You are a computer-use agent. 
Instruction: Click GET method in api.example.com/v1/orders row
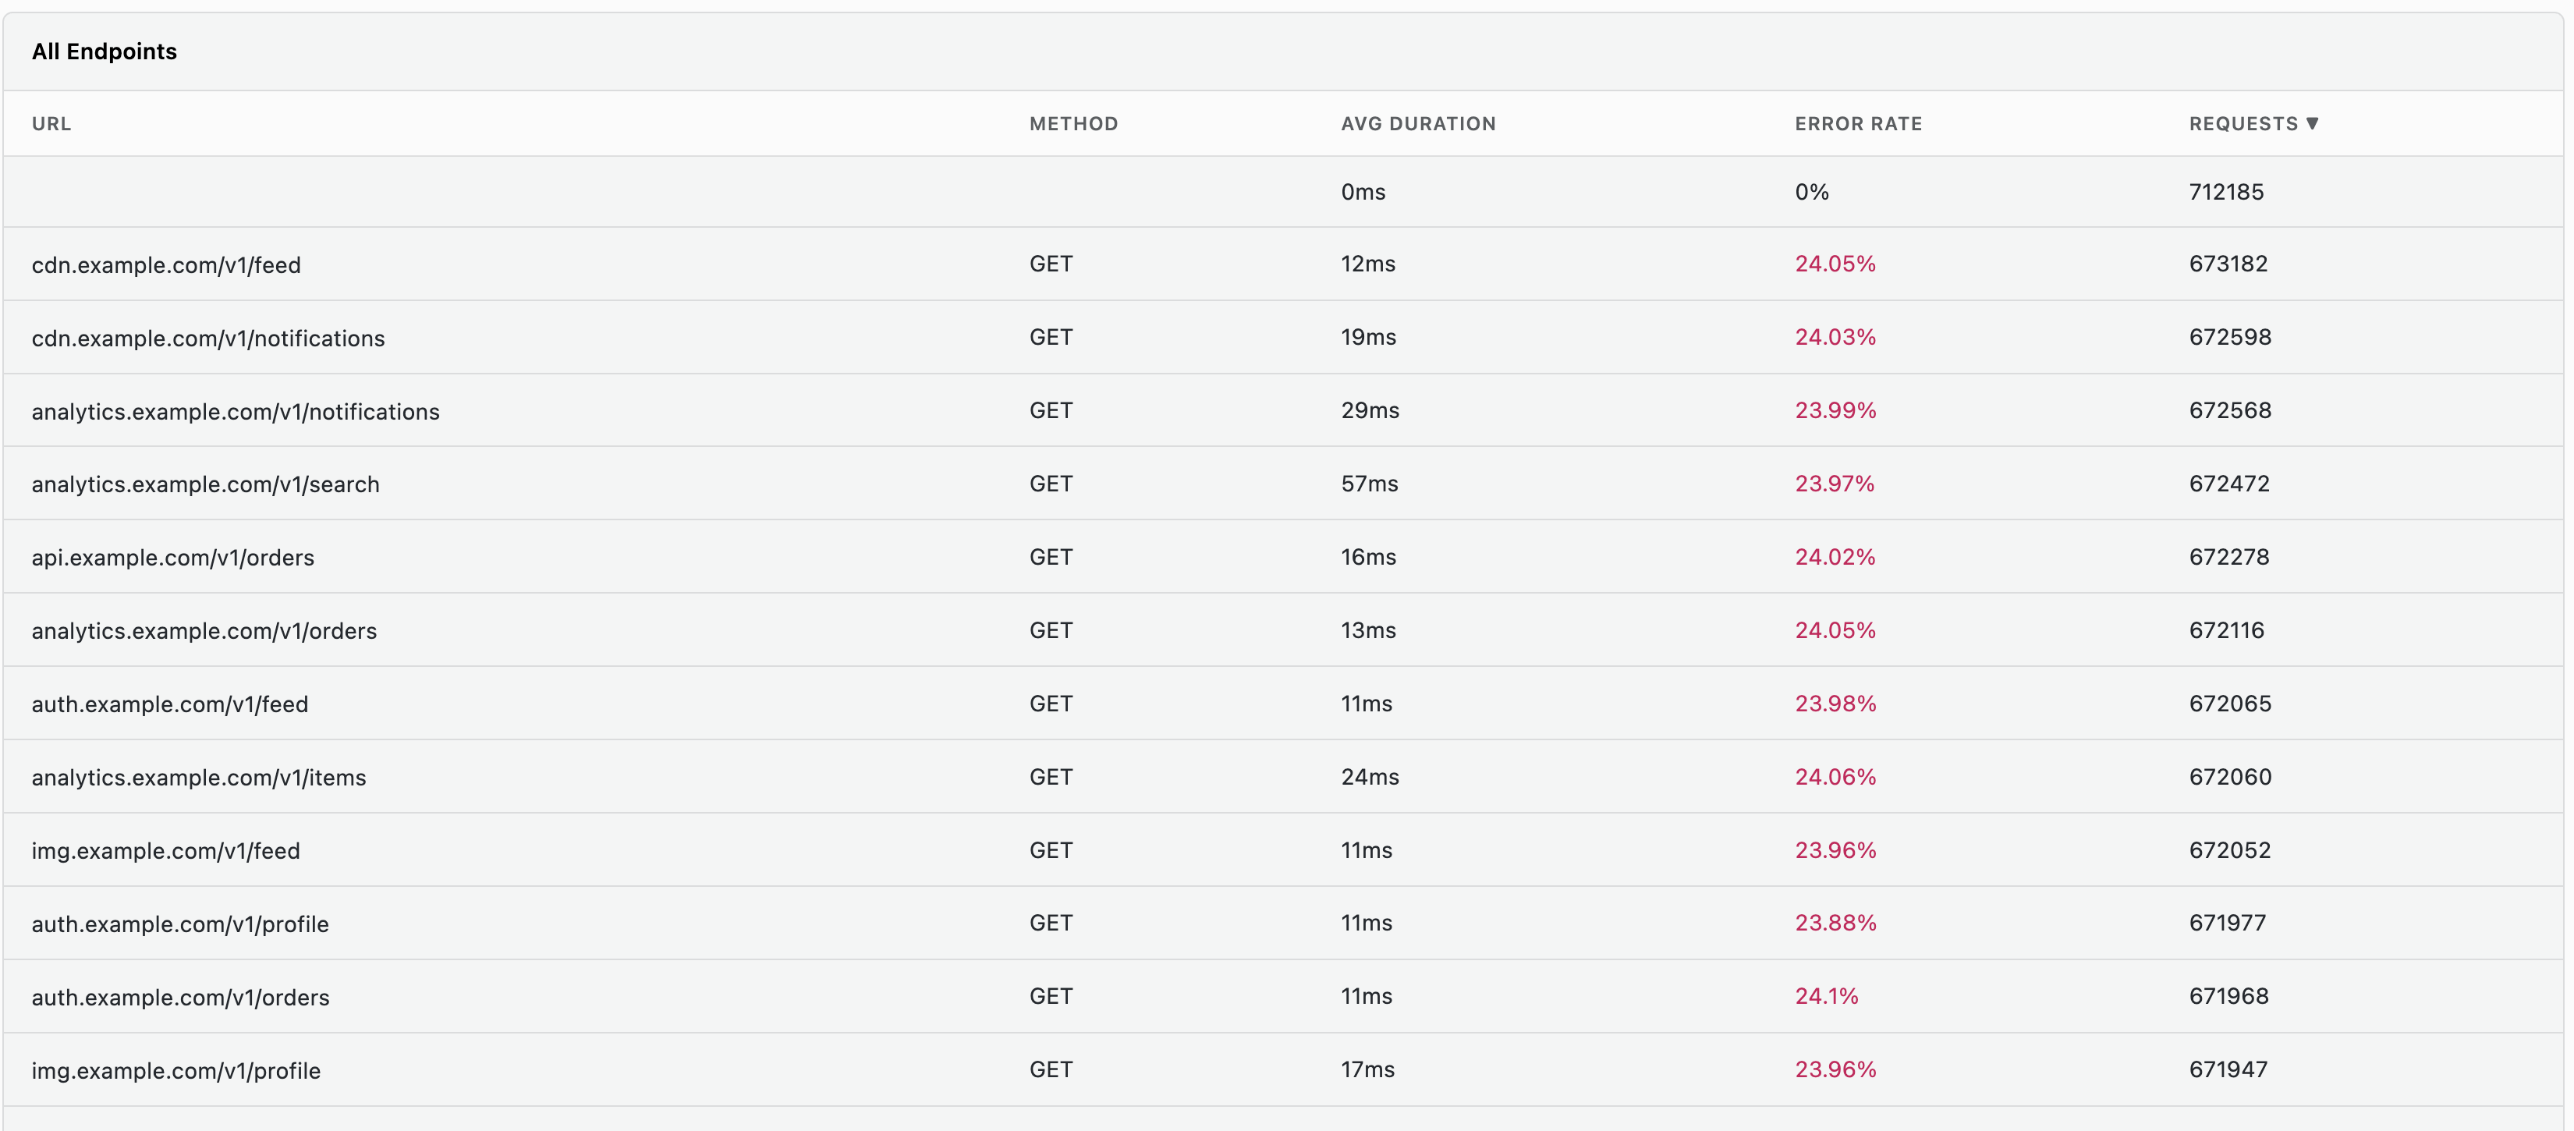[1051, 556]
